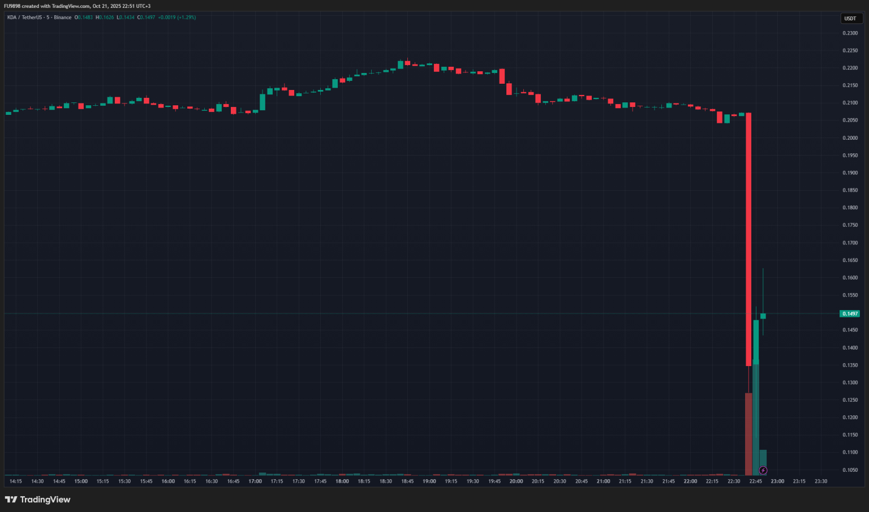Screen dimensions: 869x512
Task: Click the open value O 0.1483
Action: [x=84, y=18]
